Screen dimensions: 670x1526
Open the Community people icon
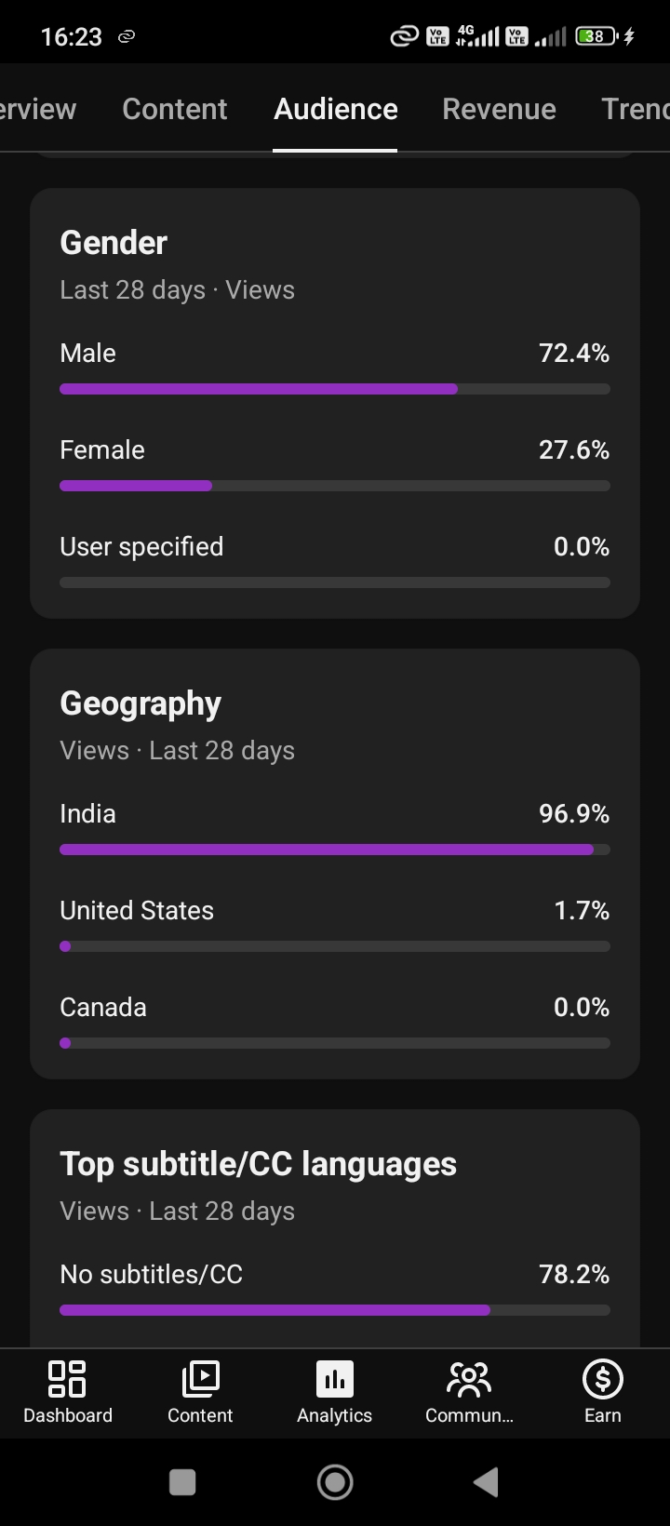468,1378
